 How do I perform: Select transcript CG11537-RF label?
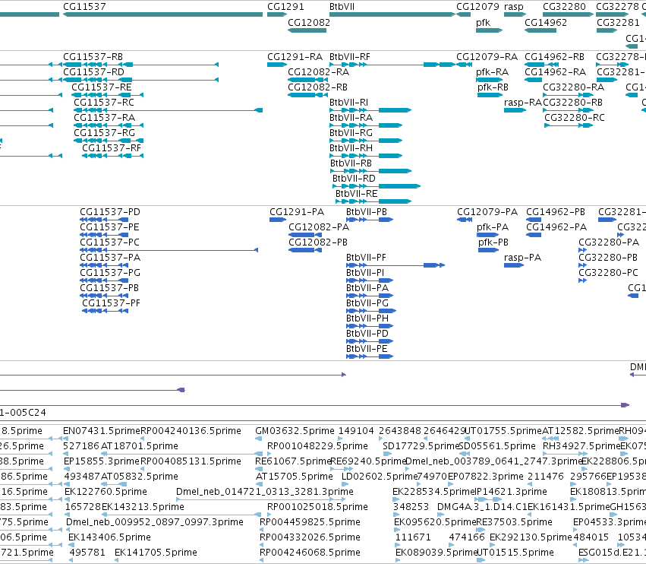pyautogui.click(x=112, y=148)
